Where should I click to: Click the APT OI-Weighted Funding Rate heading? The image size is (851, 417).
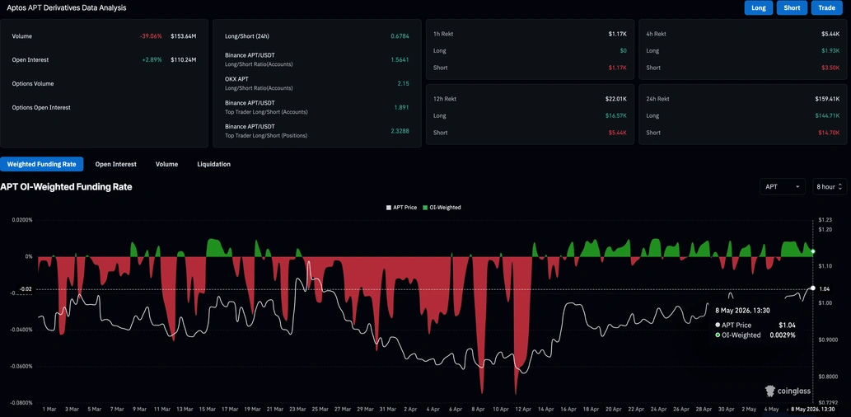(x=66, y=187)
